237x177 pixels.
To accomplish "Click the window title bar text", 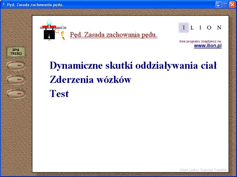I will [x=35, y=5].
